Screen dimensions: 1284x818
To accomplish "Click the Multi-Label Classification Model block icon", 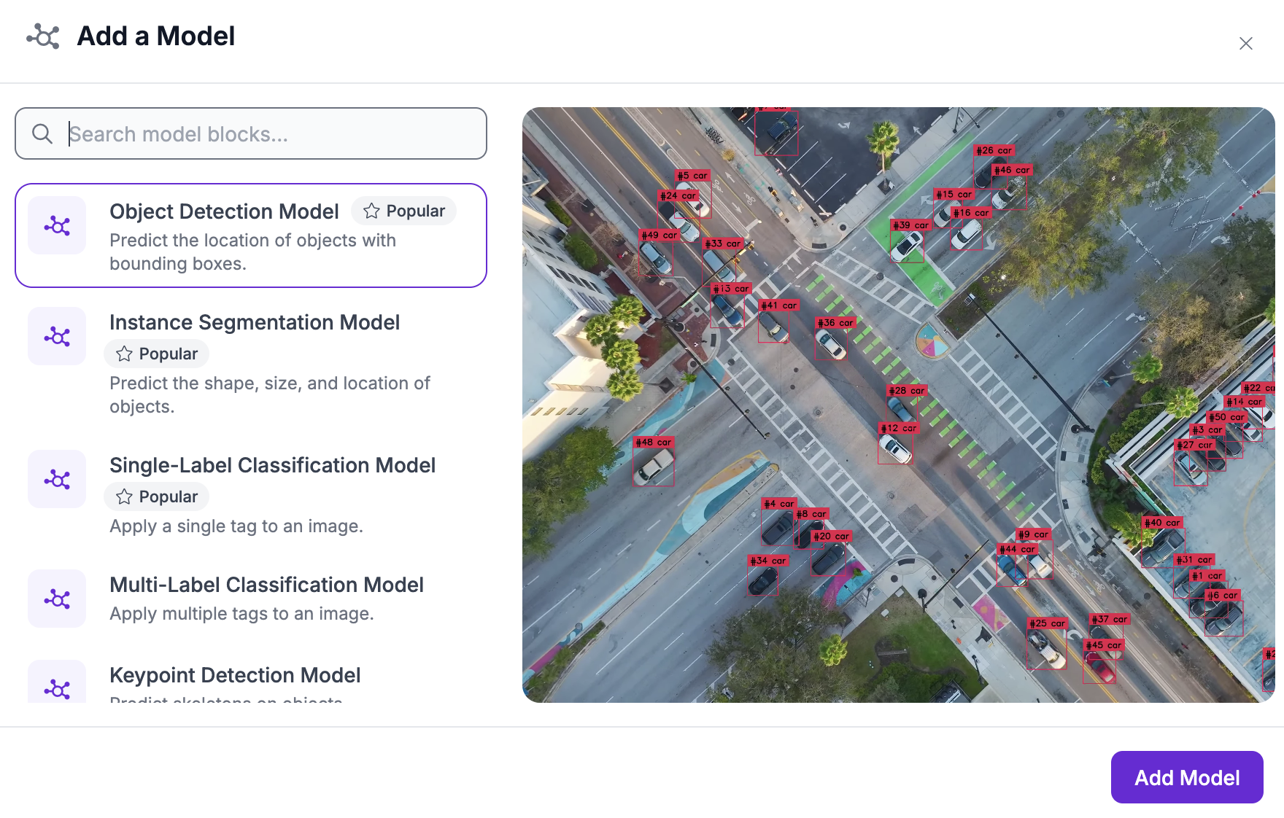I will coord(57,599).
